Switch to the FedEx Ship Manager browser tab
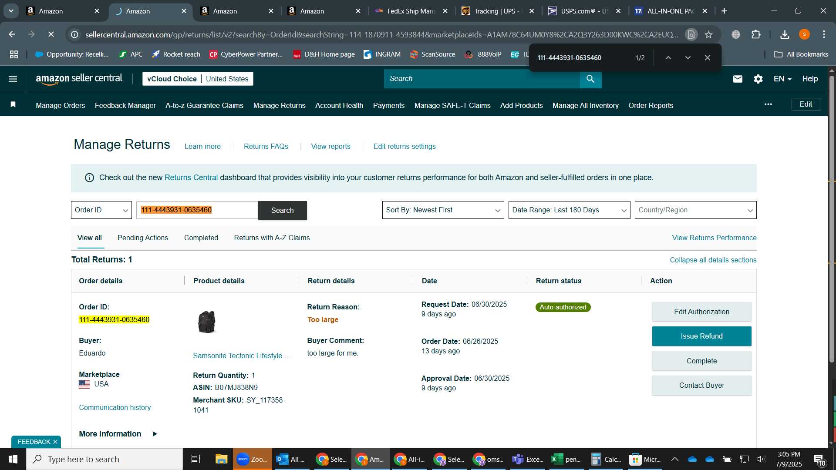The image size is (836, 470). (x=411, y=11)
